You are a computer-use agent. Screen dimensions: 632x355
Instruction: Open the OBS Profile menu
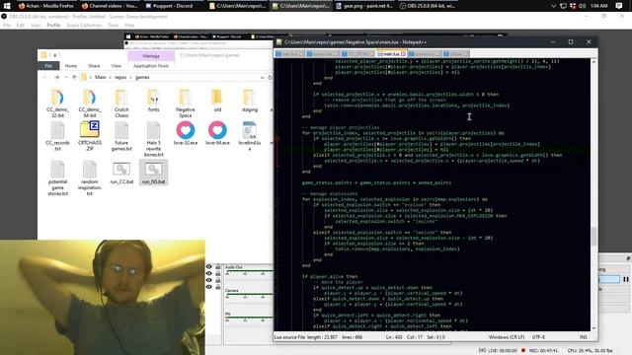pyautogui.click(x=53, y=25)
